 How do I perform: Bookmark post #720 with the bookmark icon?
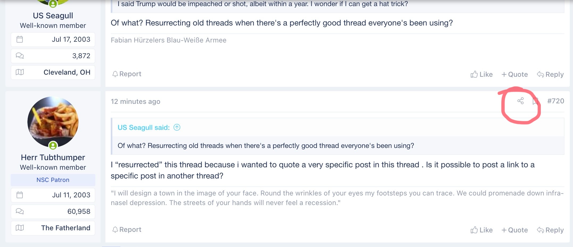(x=535, y=101)
